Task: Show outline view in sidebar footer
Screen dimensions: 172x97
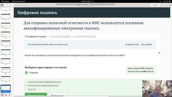Action: (6, 95)
